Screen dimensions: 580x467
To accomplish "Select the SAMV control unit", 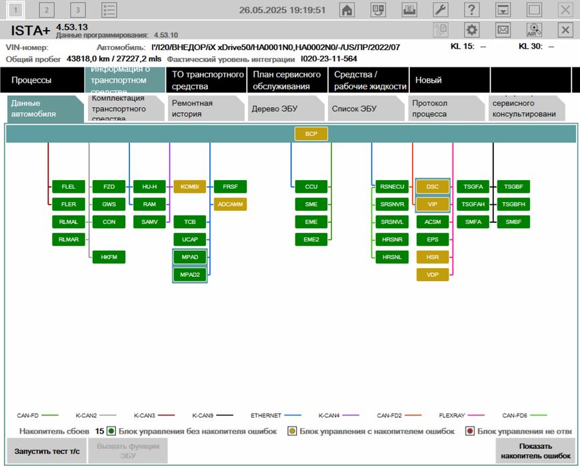I will point(149,221).
